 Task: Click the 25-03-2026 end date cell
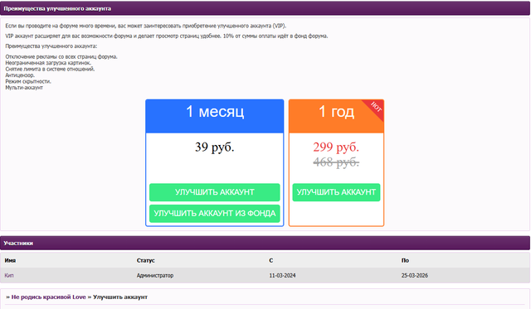coord(415,276)
